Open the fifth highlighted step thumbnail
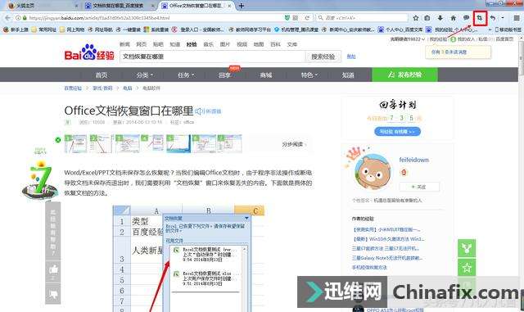 (x=178, y=144)
